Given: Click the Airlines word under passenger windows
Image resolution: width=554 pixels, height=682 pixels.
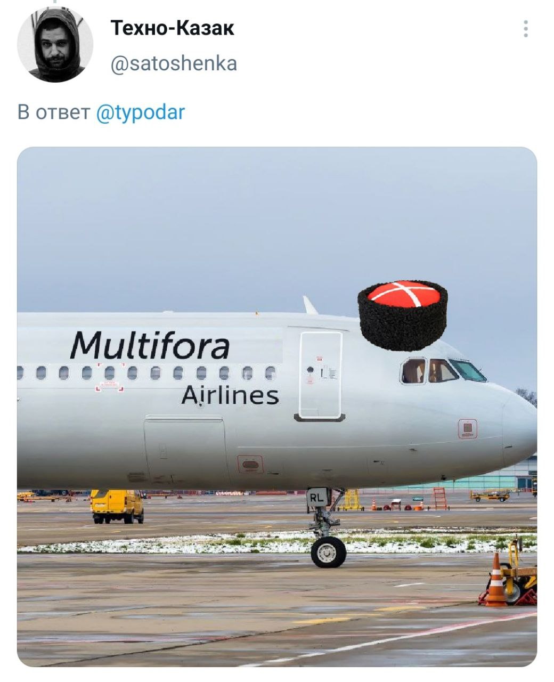Looking at the screenshot, I should point(230,396).
